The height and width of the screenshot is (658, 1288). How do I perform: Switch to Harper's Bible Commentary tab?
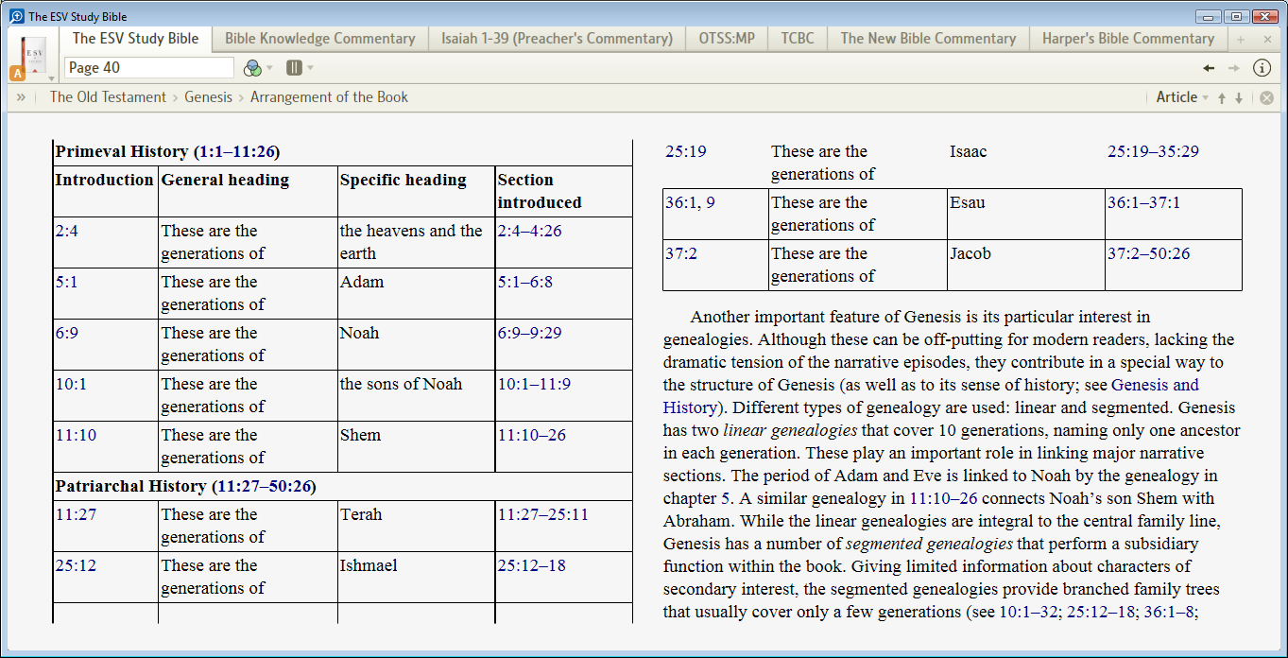point(1128,39)
